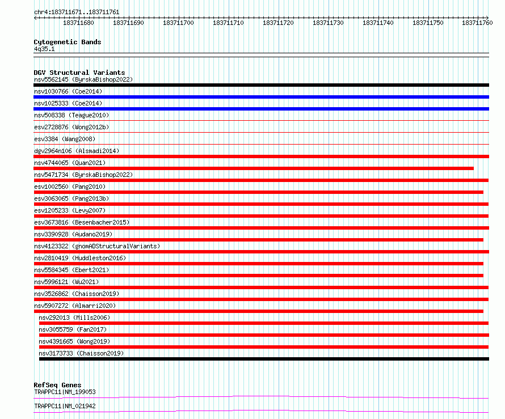Select nsv3390928 (Audano2019) label
The height and width of the screenshot is (419, 505).
(73, 234)
